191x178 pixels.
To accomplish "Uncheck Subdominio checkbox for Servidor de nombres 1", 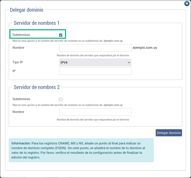I will (61, 35).
